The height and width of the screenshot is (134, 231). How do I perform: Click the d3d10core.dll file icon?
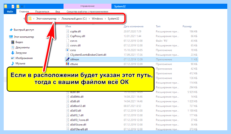(67, 124)
